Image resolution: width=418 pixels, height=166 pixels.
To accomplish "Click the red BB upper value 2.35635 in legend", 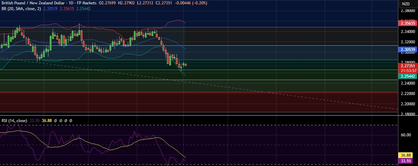I will coord(67,8).
